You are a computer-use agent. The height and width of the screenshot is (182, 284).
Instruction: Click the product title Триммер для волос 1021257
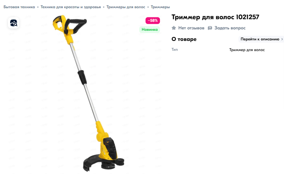point(215,17)
